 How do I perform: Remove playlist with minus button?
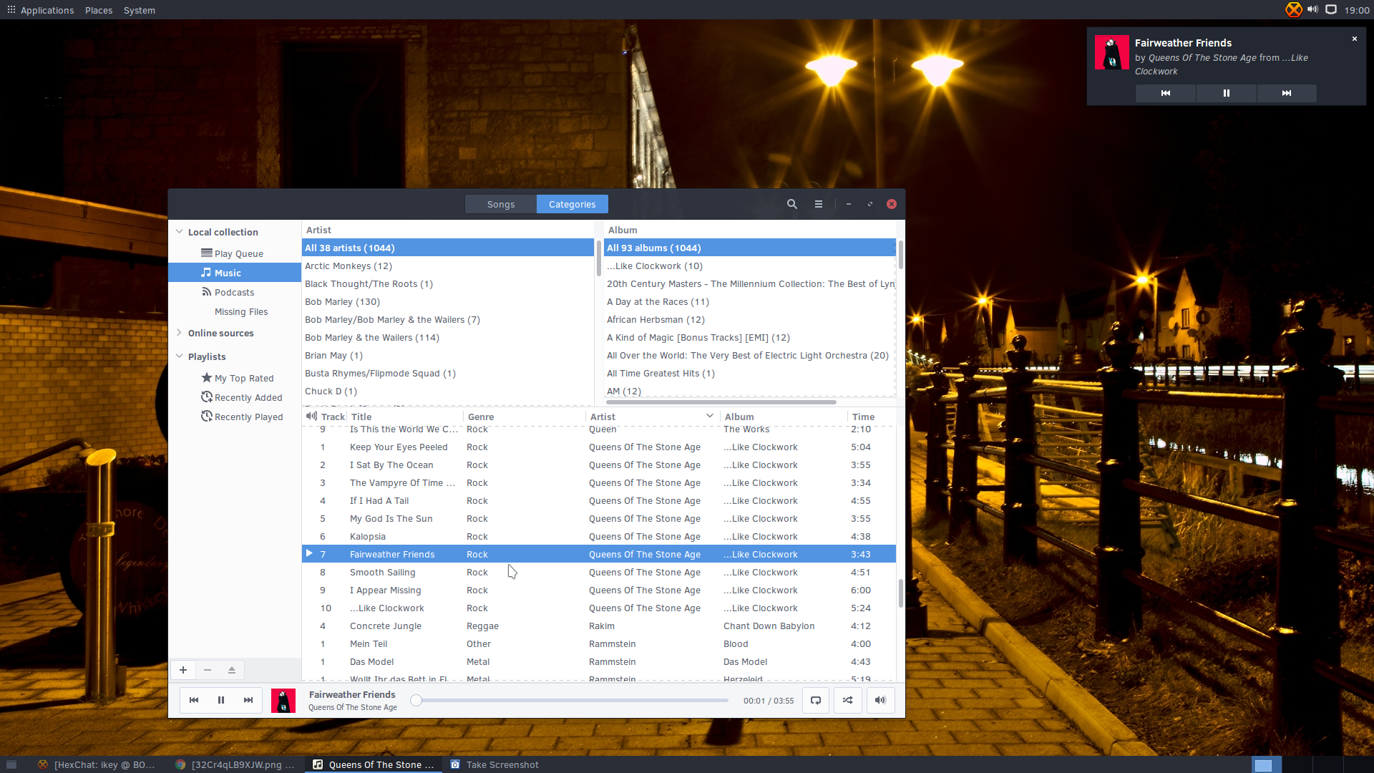(x=208, y=670)
